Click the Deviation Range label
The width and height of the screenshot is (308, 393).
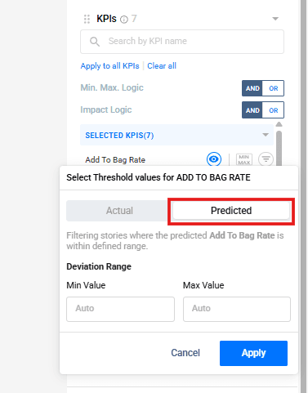click(99, 266)
